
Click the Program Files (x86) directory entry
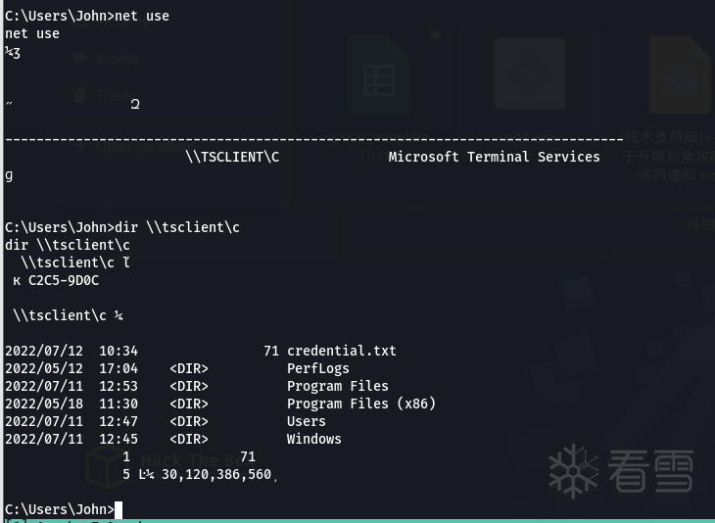(x=360, y=404)
